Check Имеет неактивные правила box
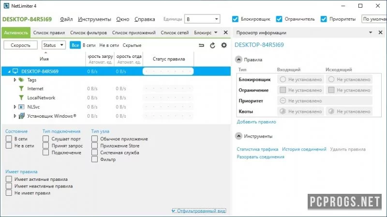387x217 pixels. pos(9,186)
